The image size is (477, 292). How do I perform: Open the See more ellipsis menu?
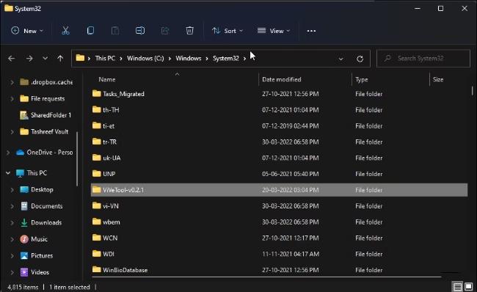311,31
